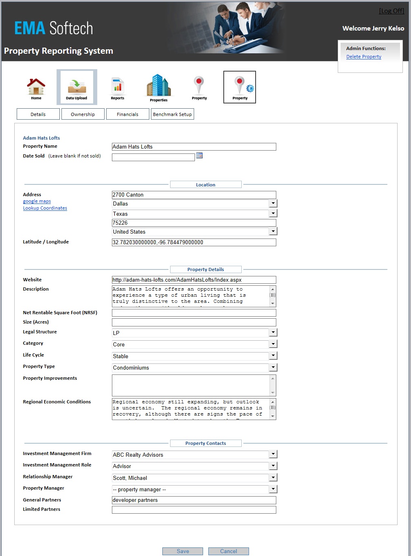Open the Investment Management Firm dropdown
The image size is (411, 556).
pos(273,454)
